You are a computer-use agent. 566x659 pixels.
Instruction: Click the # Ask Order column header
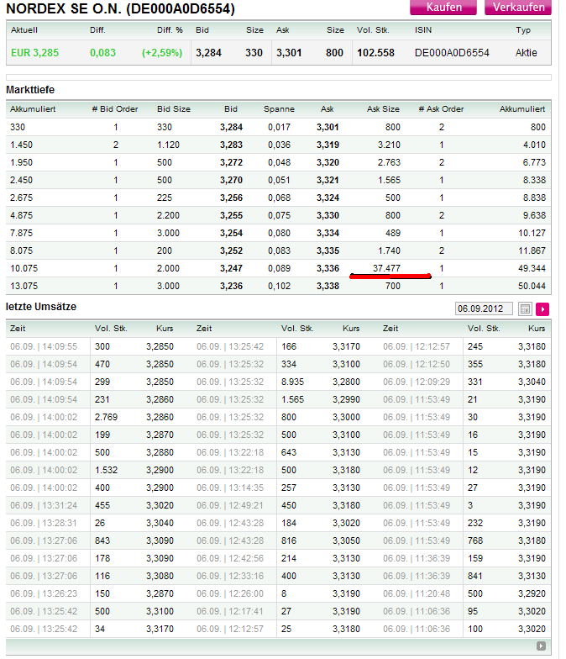coord(441,109)
